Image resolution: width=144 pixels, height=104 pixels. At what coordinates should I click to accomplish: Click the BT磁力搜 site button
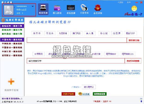click(x=96, y=54)
